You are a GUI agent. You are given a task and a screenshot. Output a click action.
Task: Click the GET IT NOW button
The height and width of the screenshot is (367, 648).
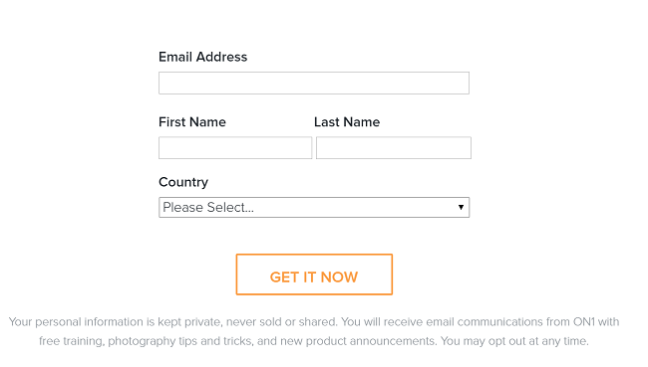tap(314, 275)
